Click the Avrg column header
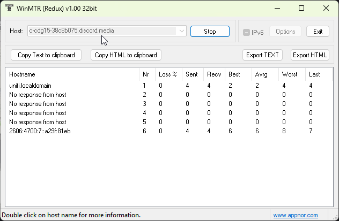 (266, 74)
